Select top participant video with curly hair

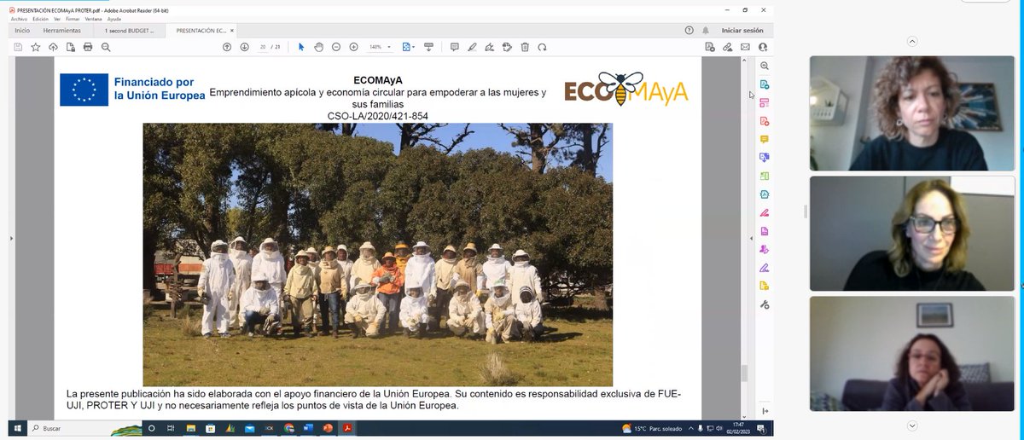click(x=912, y=113)
